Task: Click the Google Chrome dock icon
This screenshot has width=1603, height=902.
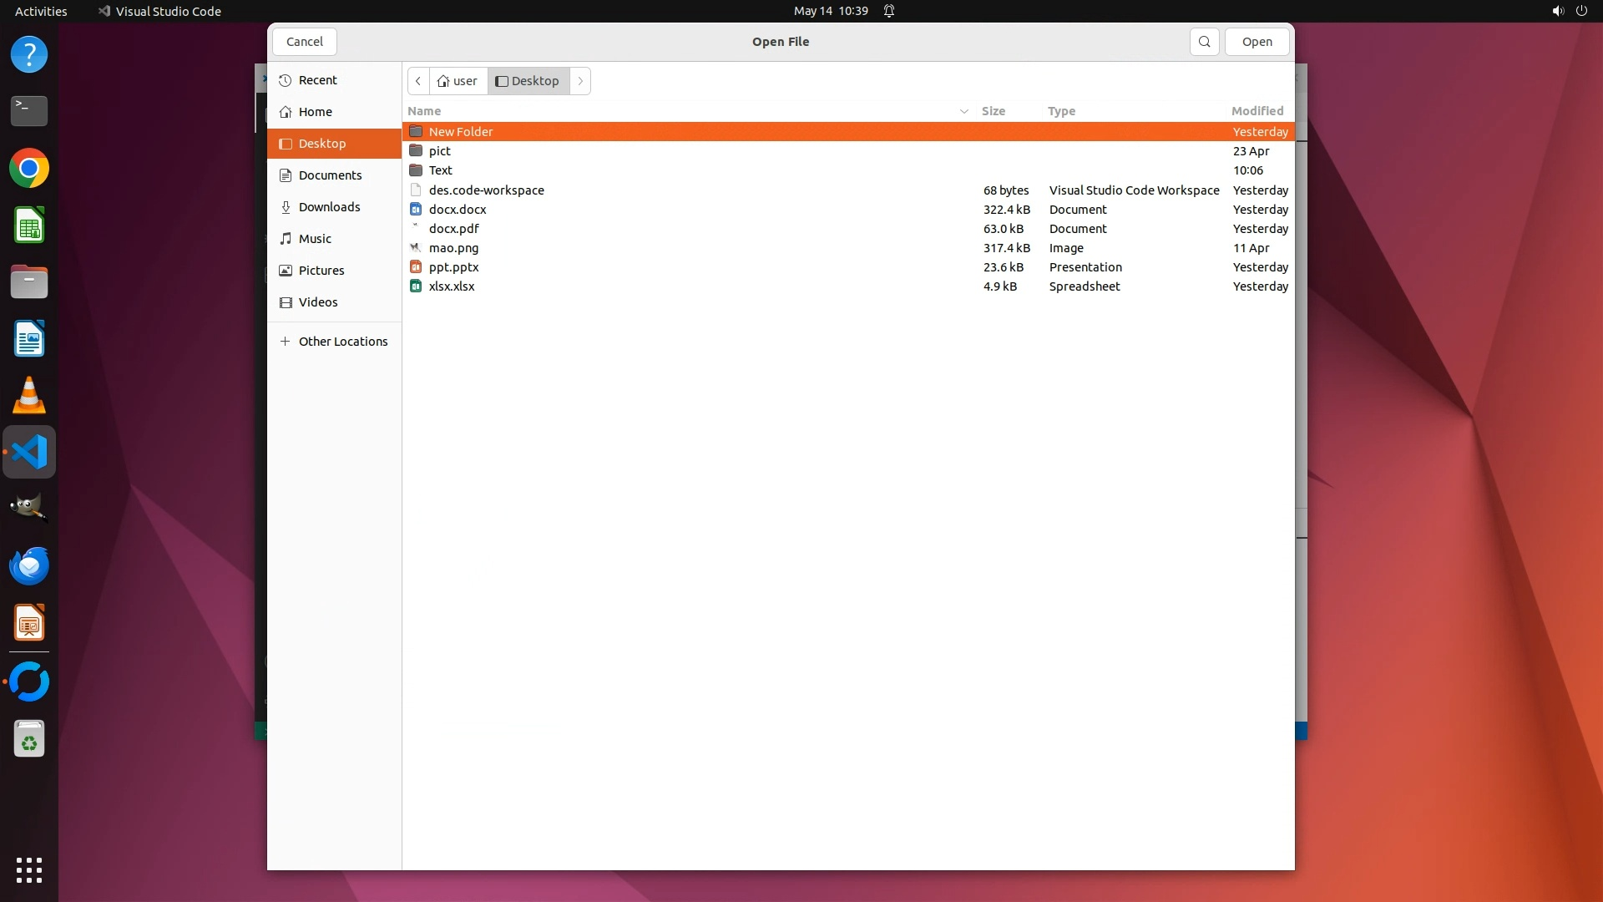Action: click(x=29, y=169)
